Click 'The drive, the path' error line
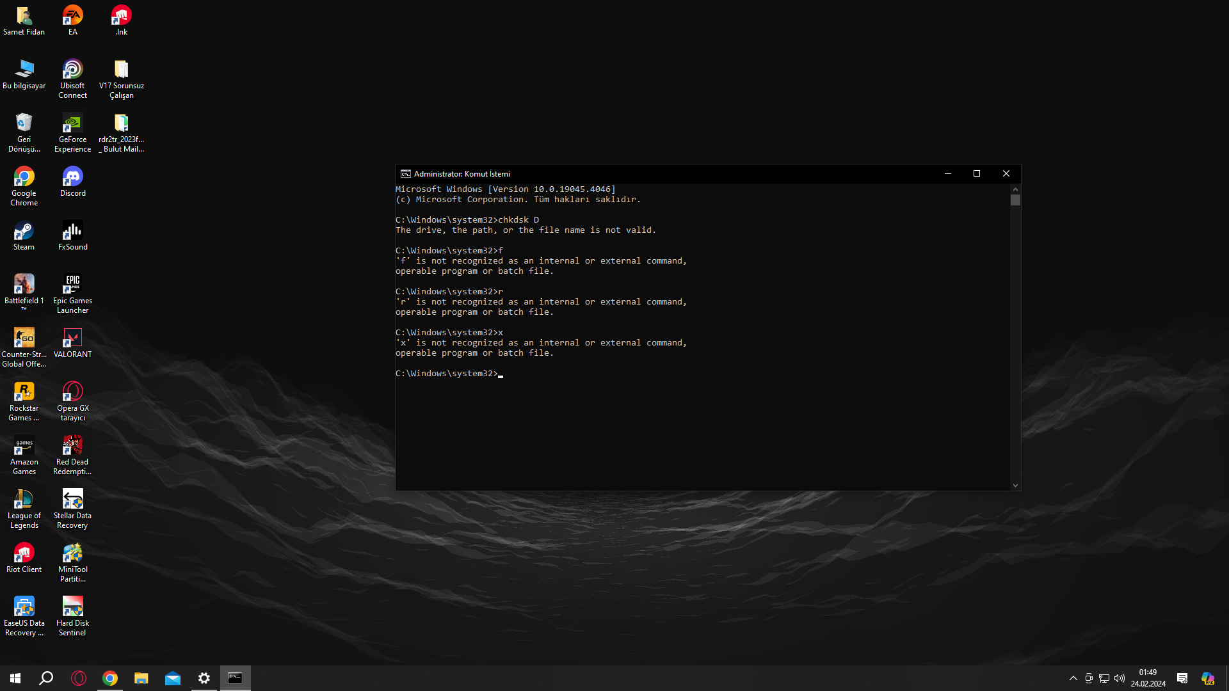1229x691 pixels. [526, 230]
